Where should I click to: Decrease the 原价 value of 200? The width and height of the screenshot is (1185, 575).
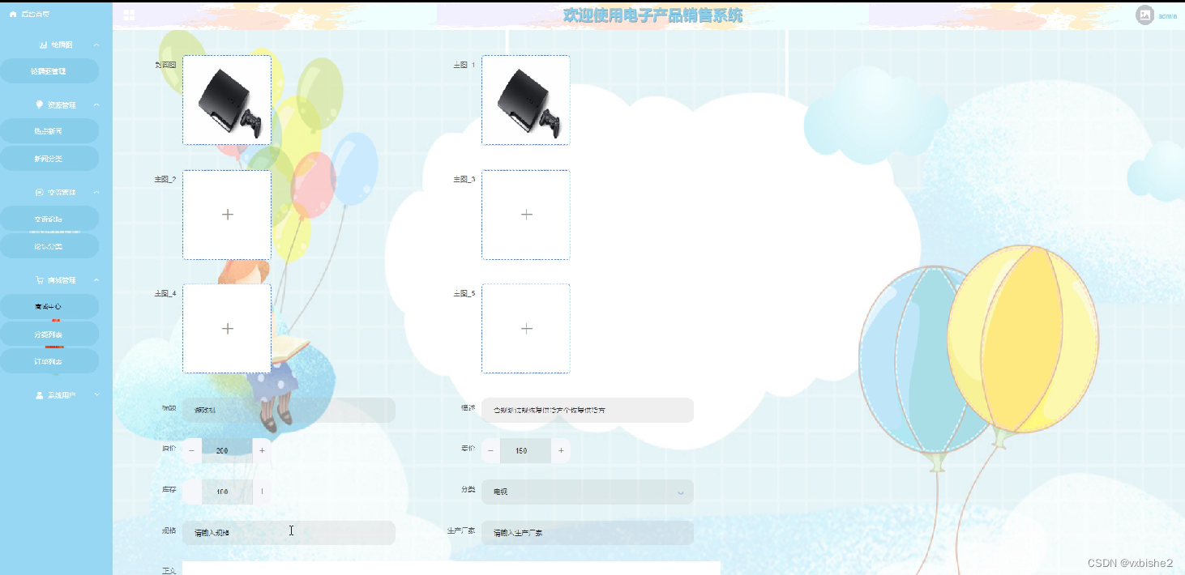(x=191, y=450)
